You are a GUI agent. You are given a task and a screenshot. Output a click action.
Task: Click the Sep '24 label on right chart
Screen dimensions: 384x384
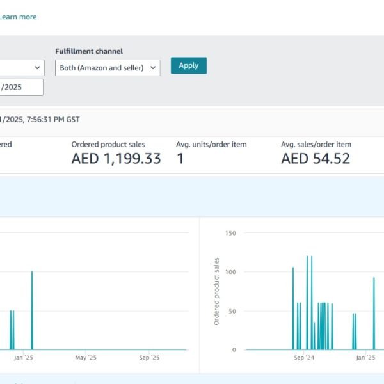click(304, 358)
